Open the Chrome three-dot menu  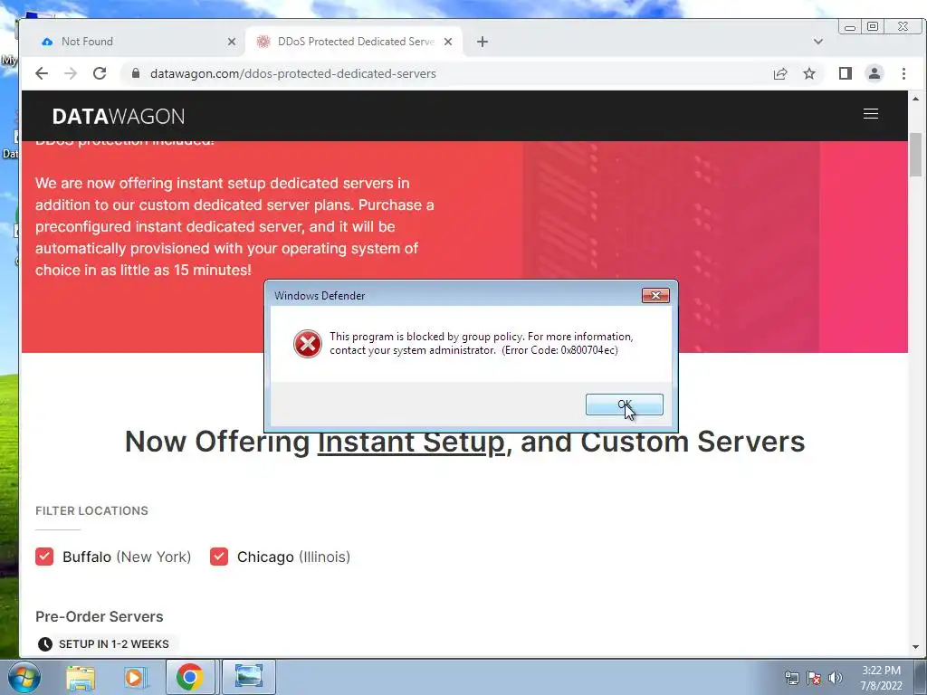tap(903, 73)
